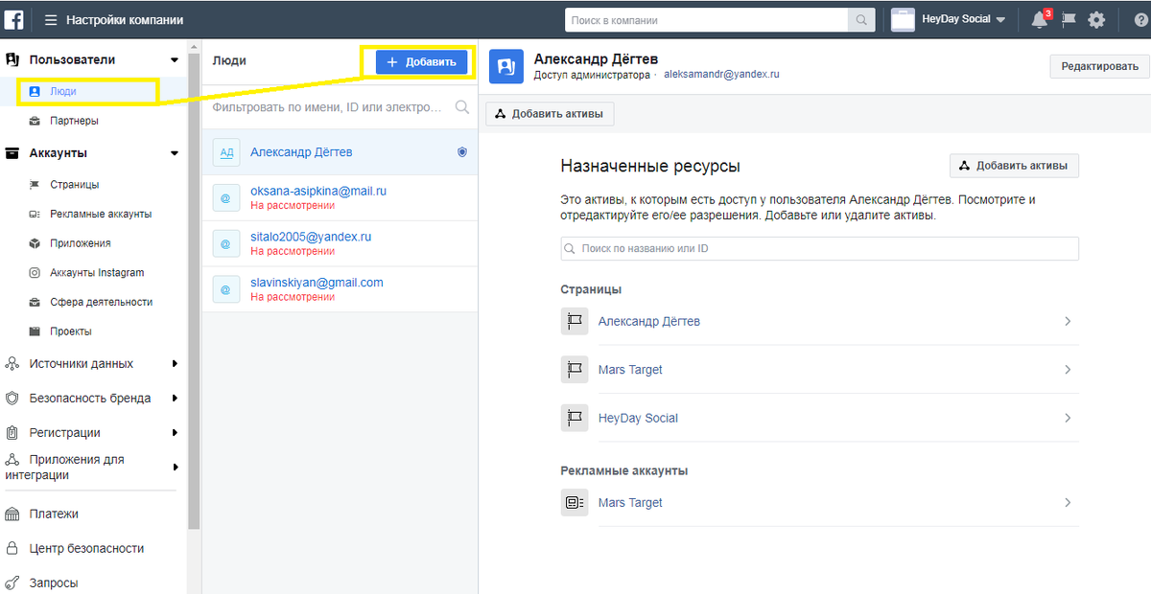Click Платежи in sidebar

[x=54, y=514]
